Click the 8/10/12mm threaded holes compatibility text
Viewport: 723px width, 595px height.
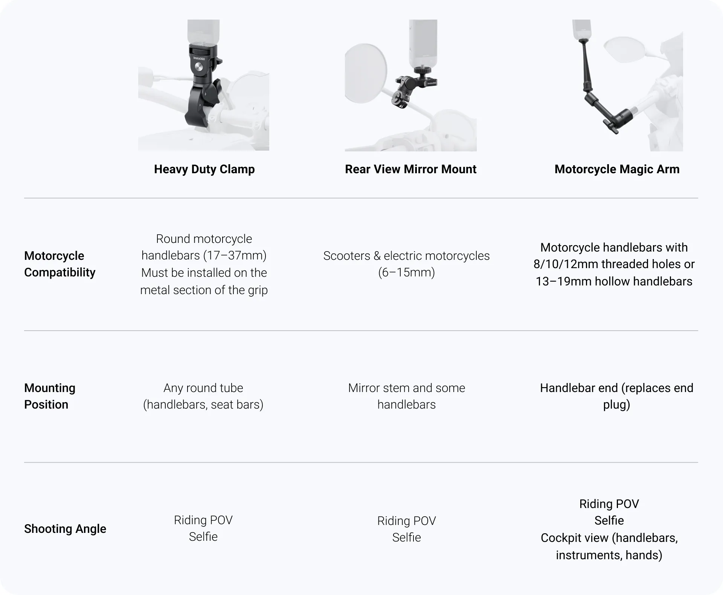click(x=614, y=264)
